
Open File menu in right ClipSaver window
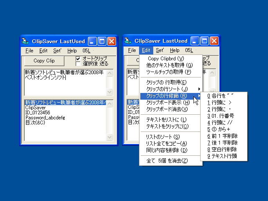(132, 50)
